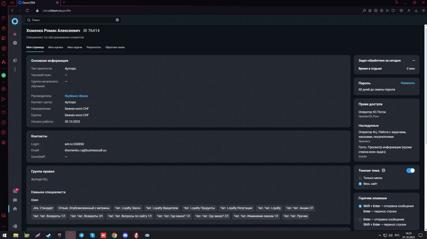This screenshot has width=427, height=239.
Task: Open the Ozon CRM logo home
Action: pyautogui.click(x=15, y=21)
